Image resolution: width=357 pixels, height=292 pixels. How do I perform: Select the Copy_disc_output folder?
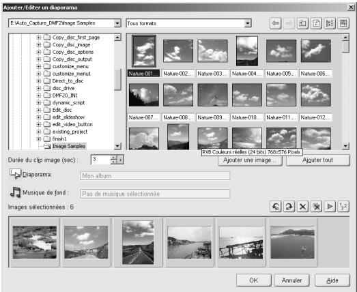(72, 59)
